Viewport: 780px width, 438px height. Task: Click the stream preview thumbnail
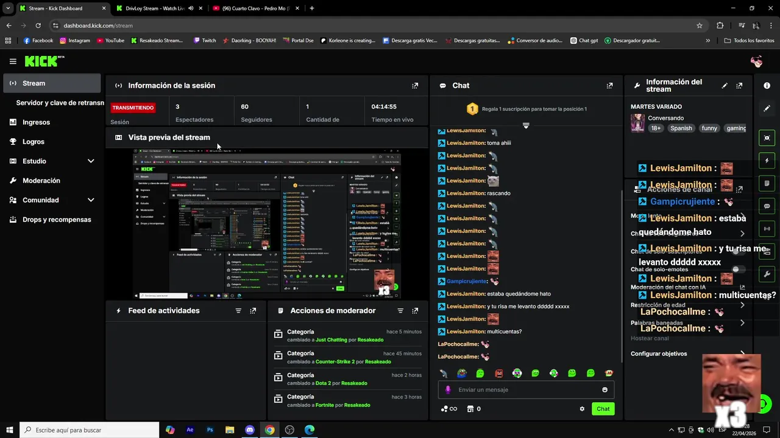coord(268,223)
